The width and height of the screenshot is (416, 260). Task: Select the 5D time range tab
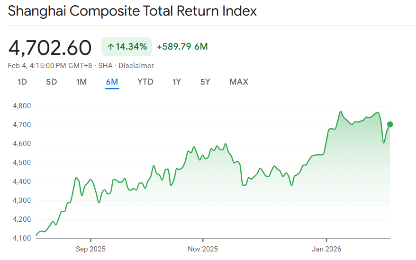coord(52,82)
